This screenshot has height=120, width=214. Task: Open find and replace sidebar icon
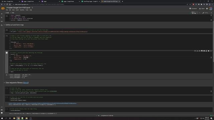(x=2, y=18)
